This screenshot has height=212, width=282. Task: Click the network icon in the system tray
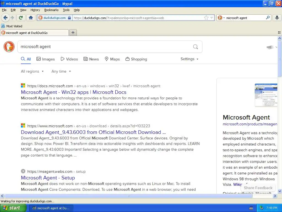261,208
